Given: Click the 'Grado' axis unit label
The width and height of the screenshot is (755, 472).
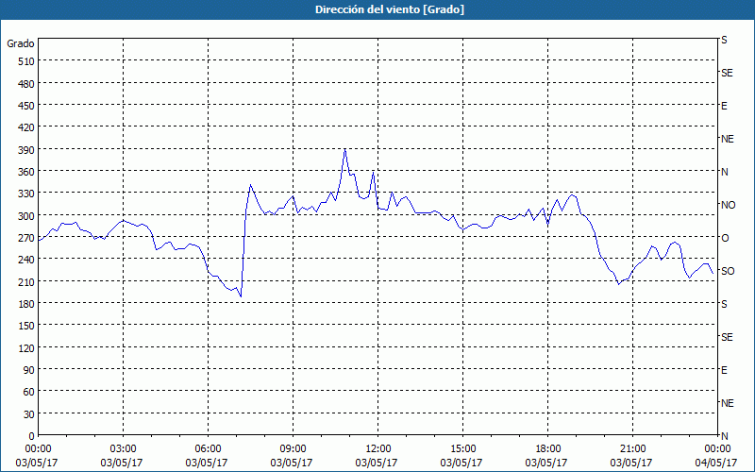Looking at the screenshot, I should pos(21,43).
